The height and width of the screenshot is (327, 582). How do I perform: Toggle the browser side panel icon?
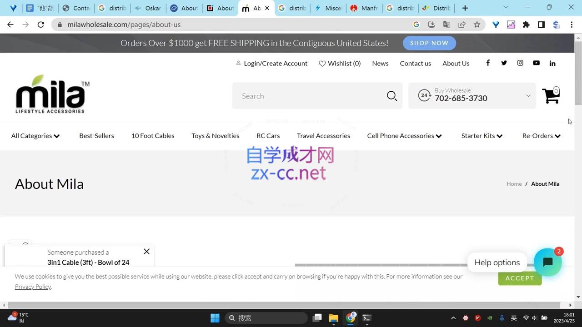click(541, 25)
